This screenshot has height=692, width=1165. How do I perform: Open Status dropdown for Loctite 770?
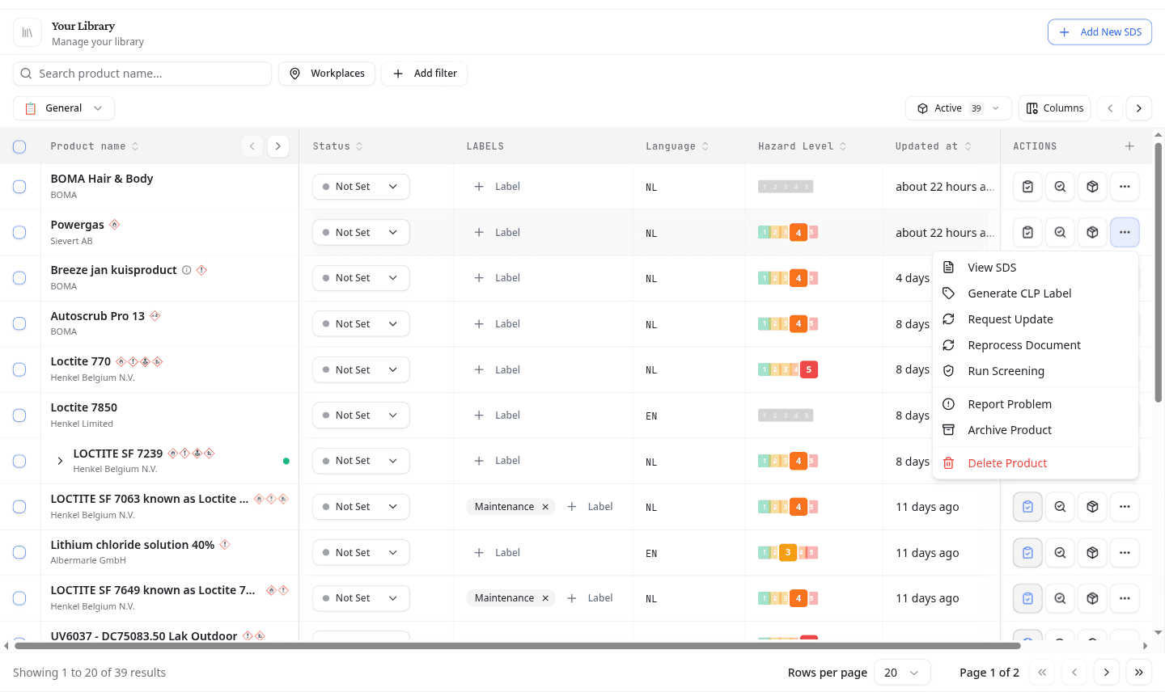[x=361, y=369]
